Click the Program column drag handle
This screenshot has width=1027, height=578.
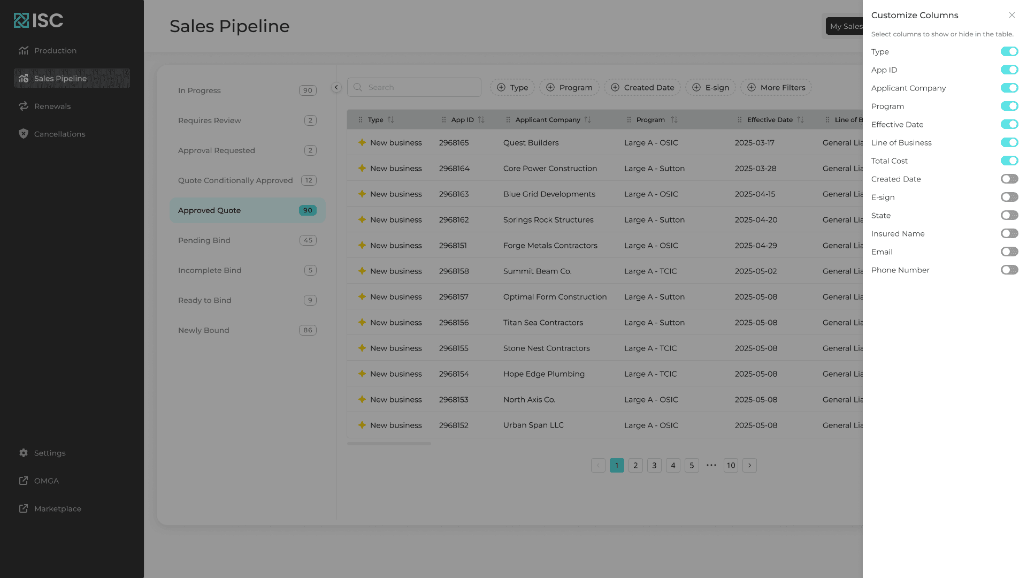(629, 120)
